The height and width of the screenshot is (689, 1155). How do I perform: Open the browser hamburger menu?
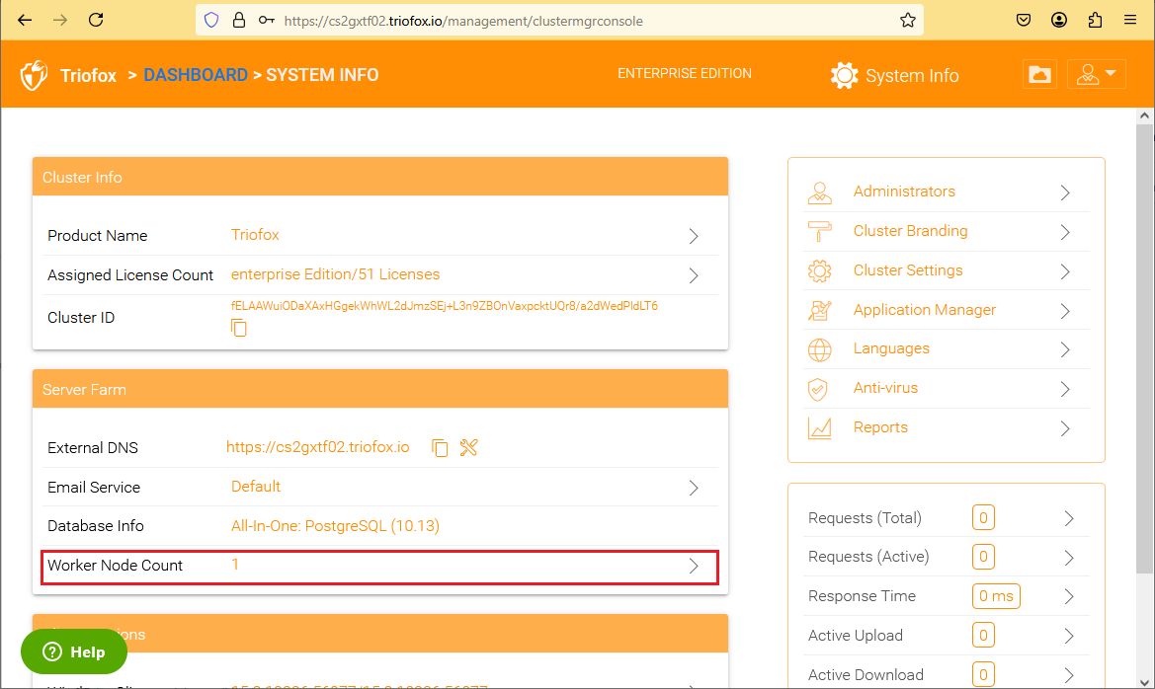[x=1130, y=20]
